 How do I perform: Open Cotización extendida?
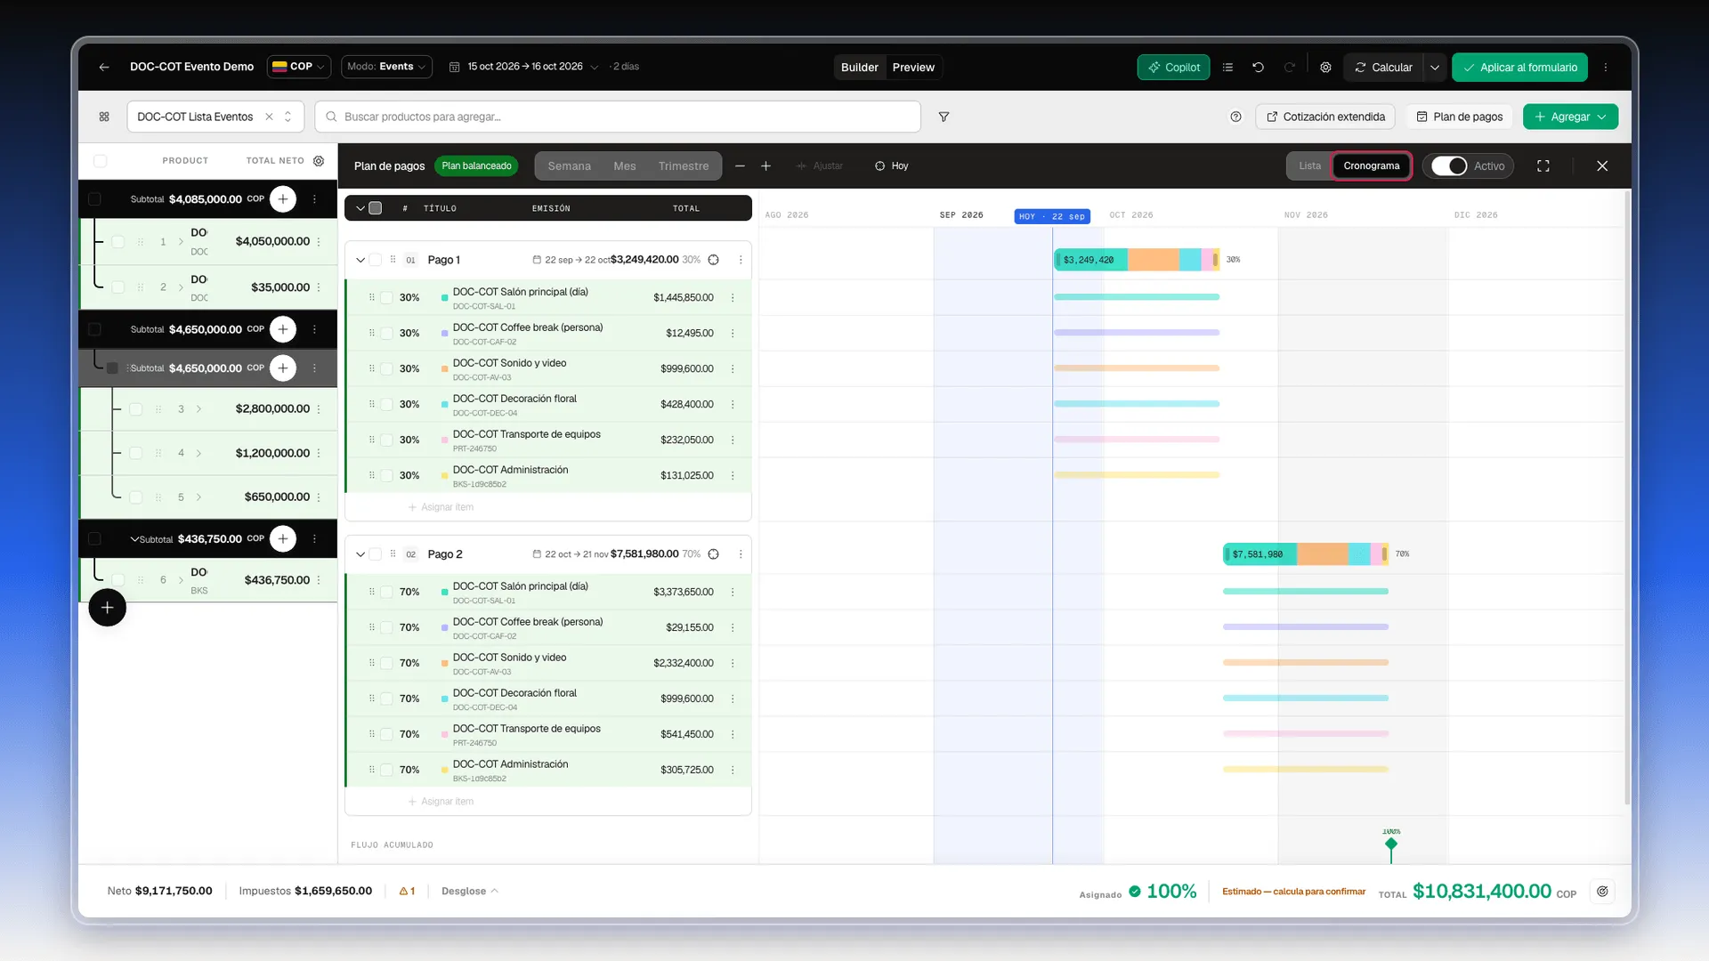pyautogui.click(x=1325, y=117)
